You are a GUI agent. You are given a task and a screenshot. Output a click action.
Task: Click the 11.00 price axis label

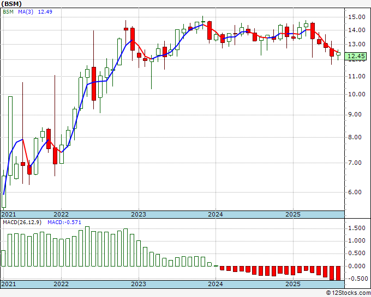[357, 76]
